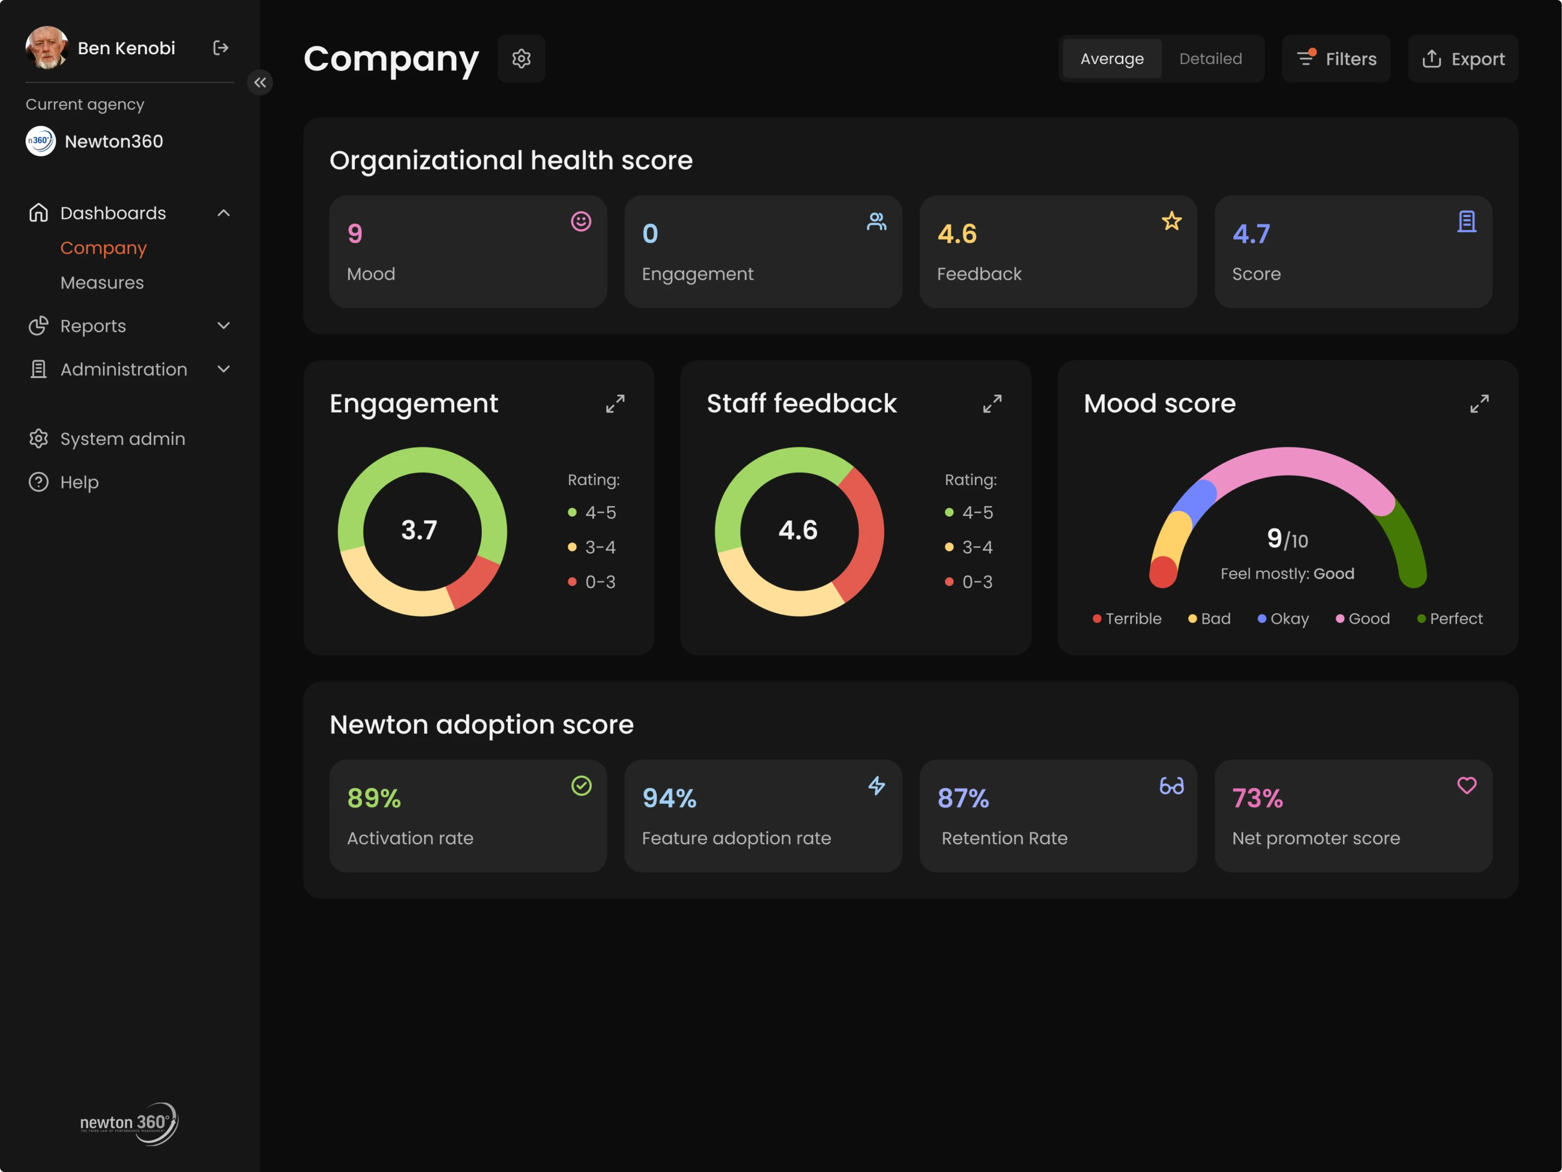Expand the Reports menu chevron
This screenshot has height=1172, width=1562.
click(224, 326)
